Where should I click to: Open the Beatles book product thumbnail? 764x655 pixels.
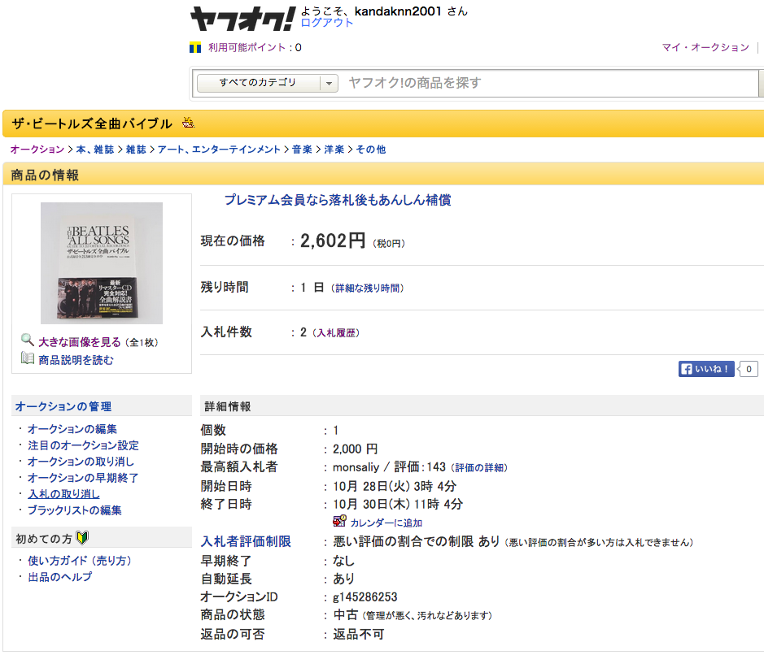click(102, 263)
